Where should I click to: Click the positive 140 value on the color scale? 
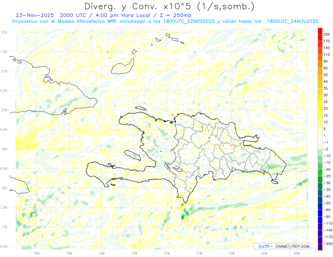click(327, 48)
